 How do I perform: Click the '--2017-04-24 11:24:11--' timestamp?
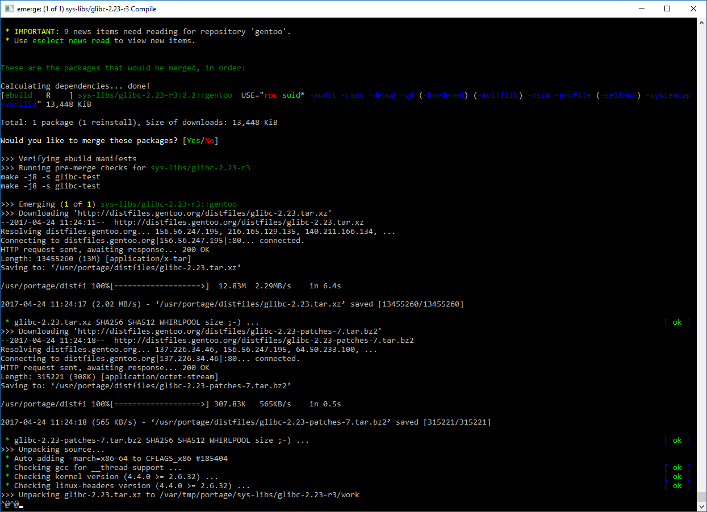[x=53, y=223]
